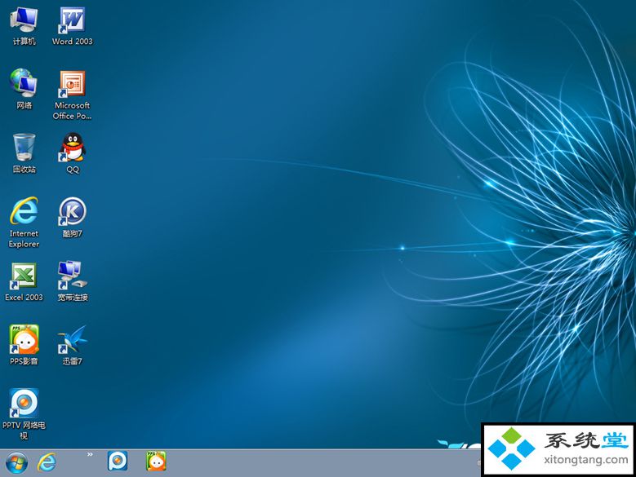Open the Windows Start menu orb
The image size is (636, 477).
tap(16, 462)
